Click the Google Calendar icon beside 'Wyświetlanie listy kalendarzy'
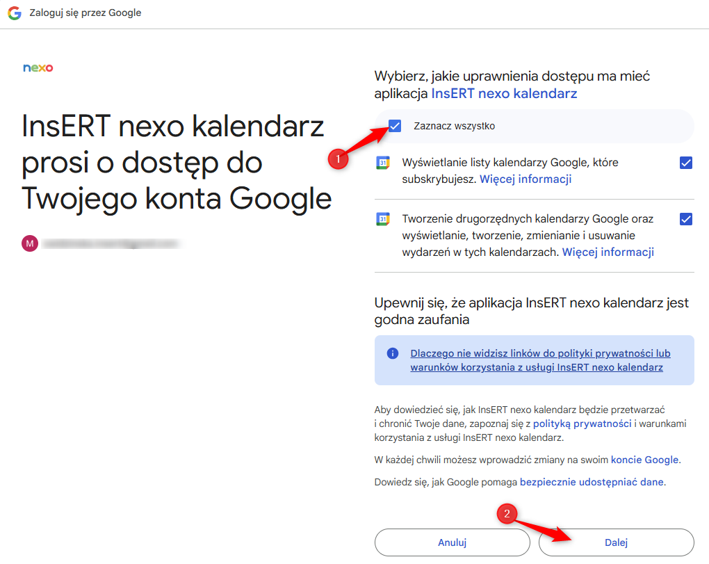 pyautogui.click(x=383, y=162)
